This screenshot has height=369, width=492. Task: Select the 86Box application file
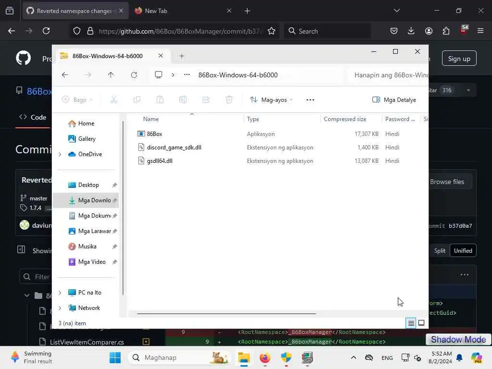[x=154, y=134]
